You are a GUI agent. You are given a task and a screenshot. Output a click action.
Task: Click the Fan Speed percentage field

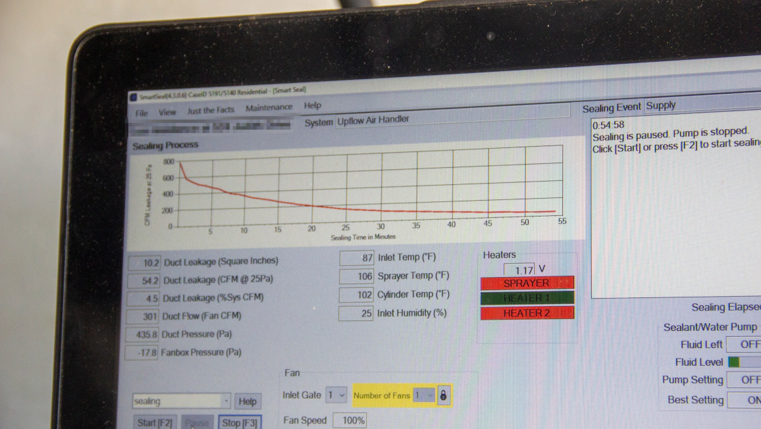[351, 420]
